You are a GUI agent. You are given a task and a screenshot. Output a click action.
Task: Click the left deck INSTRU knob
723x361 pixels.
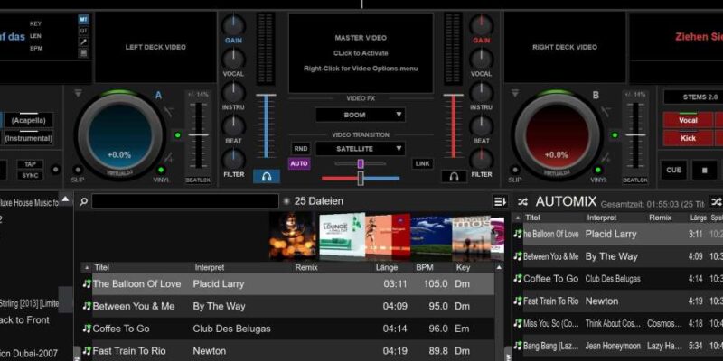pyautogui.click(x=234, y=92)
